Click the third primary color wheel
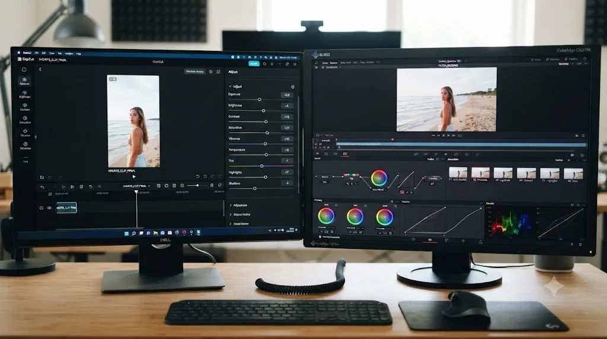This screenshot has width=607, height=339. point(385,217)
